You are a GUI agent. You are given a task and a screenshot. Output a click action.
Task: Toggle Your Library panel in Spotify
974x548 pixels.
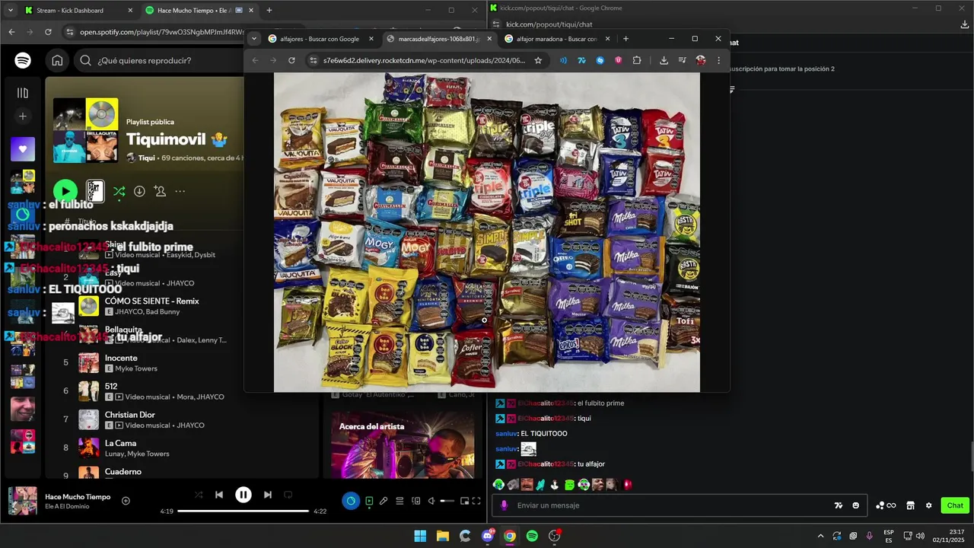click(23, 93)
